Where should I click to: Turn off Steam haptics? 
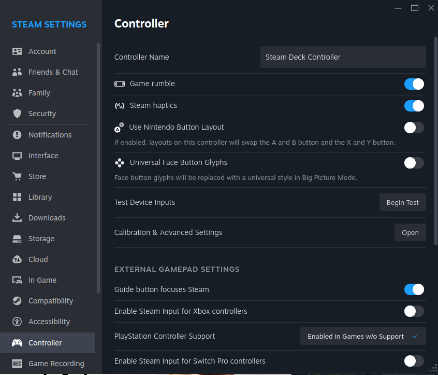pos(414,106)
